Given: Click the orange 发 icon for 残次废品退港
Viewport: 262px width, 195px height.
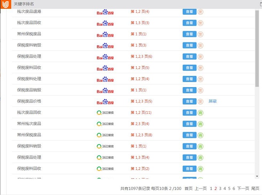Looking at the screenshot, I should (200, 12).
